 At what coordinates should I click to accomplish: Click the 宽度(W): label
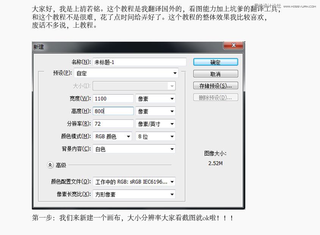pos(80,99)
